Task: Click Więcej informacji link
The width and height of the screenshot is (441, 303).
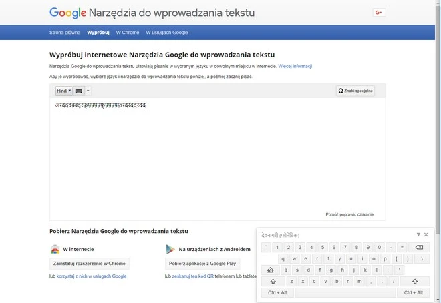Action: tap(295, 67)
